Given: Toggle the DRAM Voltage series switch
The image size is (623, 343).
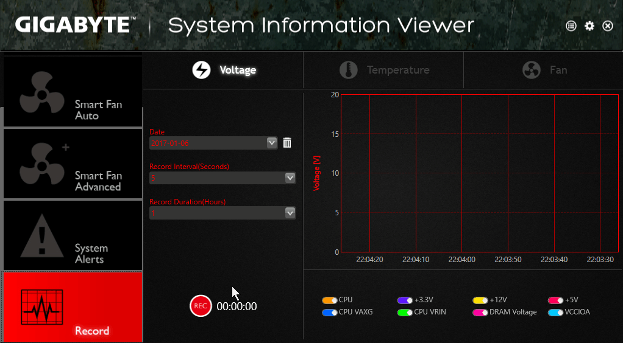Looking at the screenshot, I should 480,313.
